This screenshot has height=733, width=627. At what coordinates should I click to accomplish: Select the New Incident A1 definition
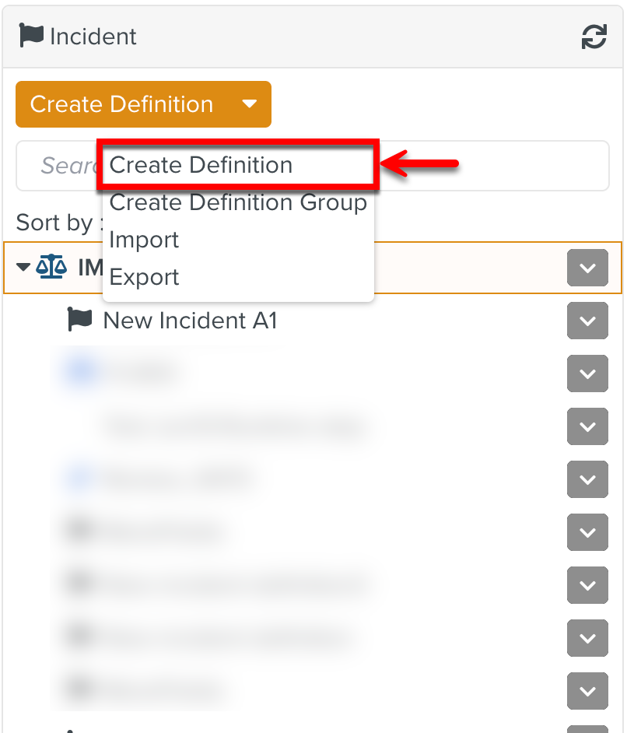tap(189, 320)
